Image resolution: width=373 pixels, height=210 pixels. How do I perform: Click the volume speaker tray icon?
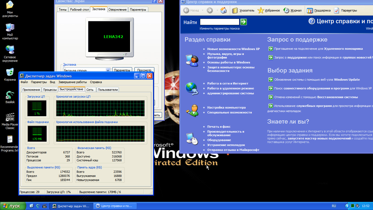click(x=358, y=206)
